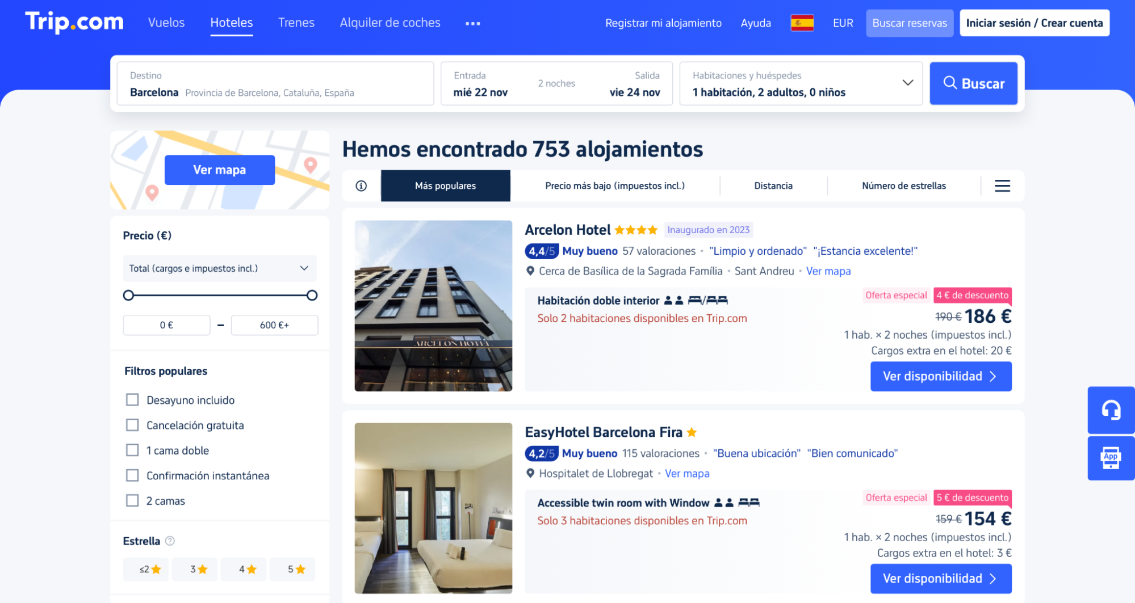Viewport: 1135px width, 603px height.
Task: Open Alquiler de coches
Action: point(390,23)
